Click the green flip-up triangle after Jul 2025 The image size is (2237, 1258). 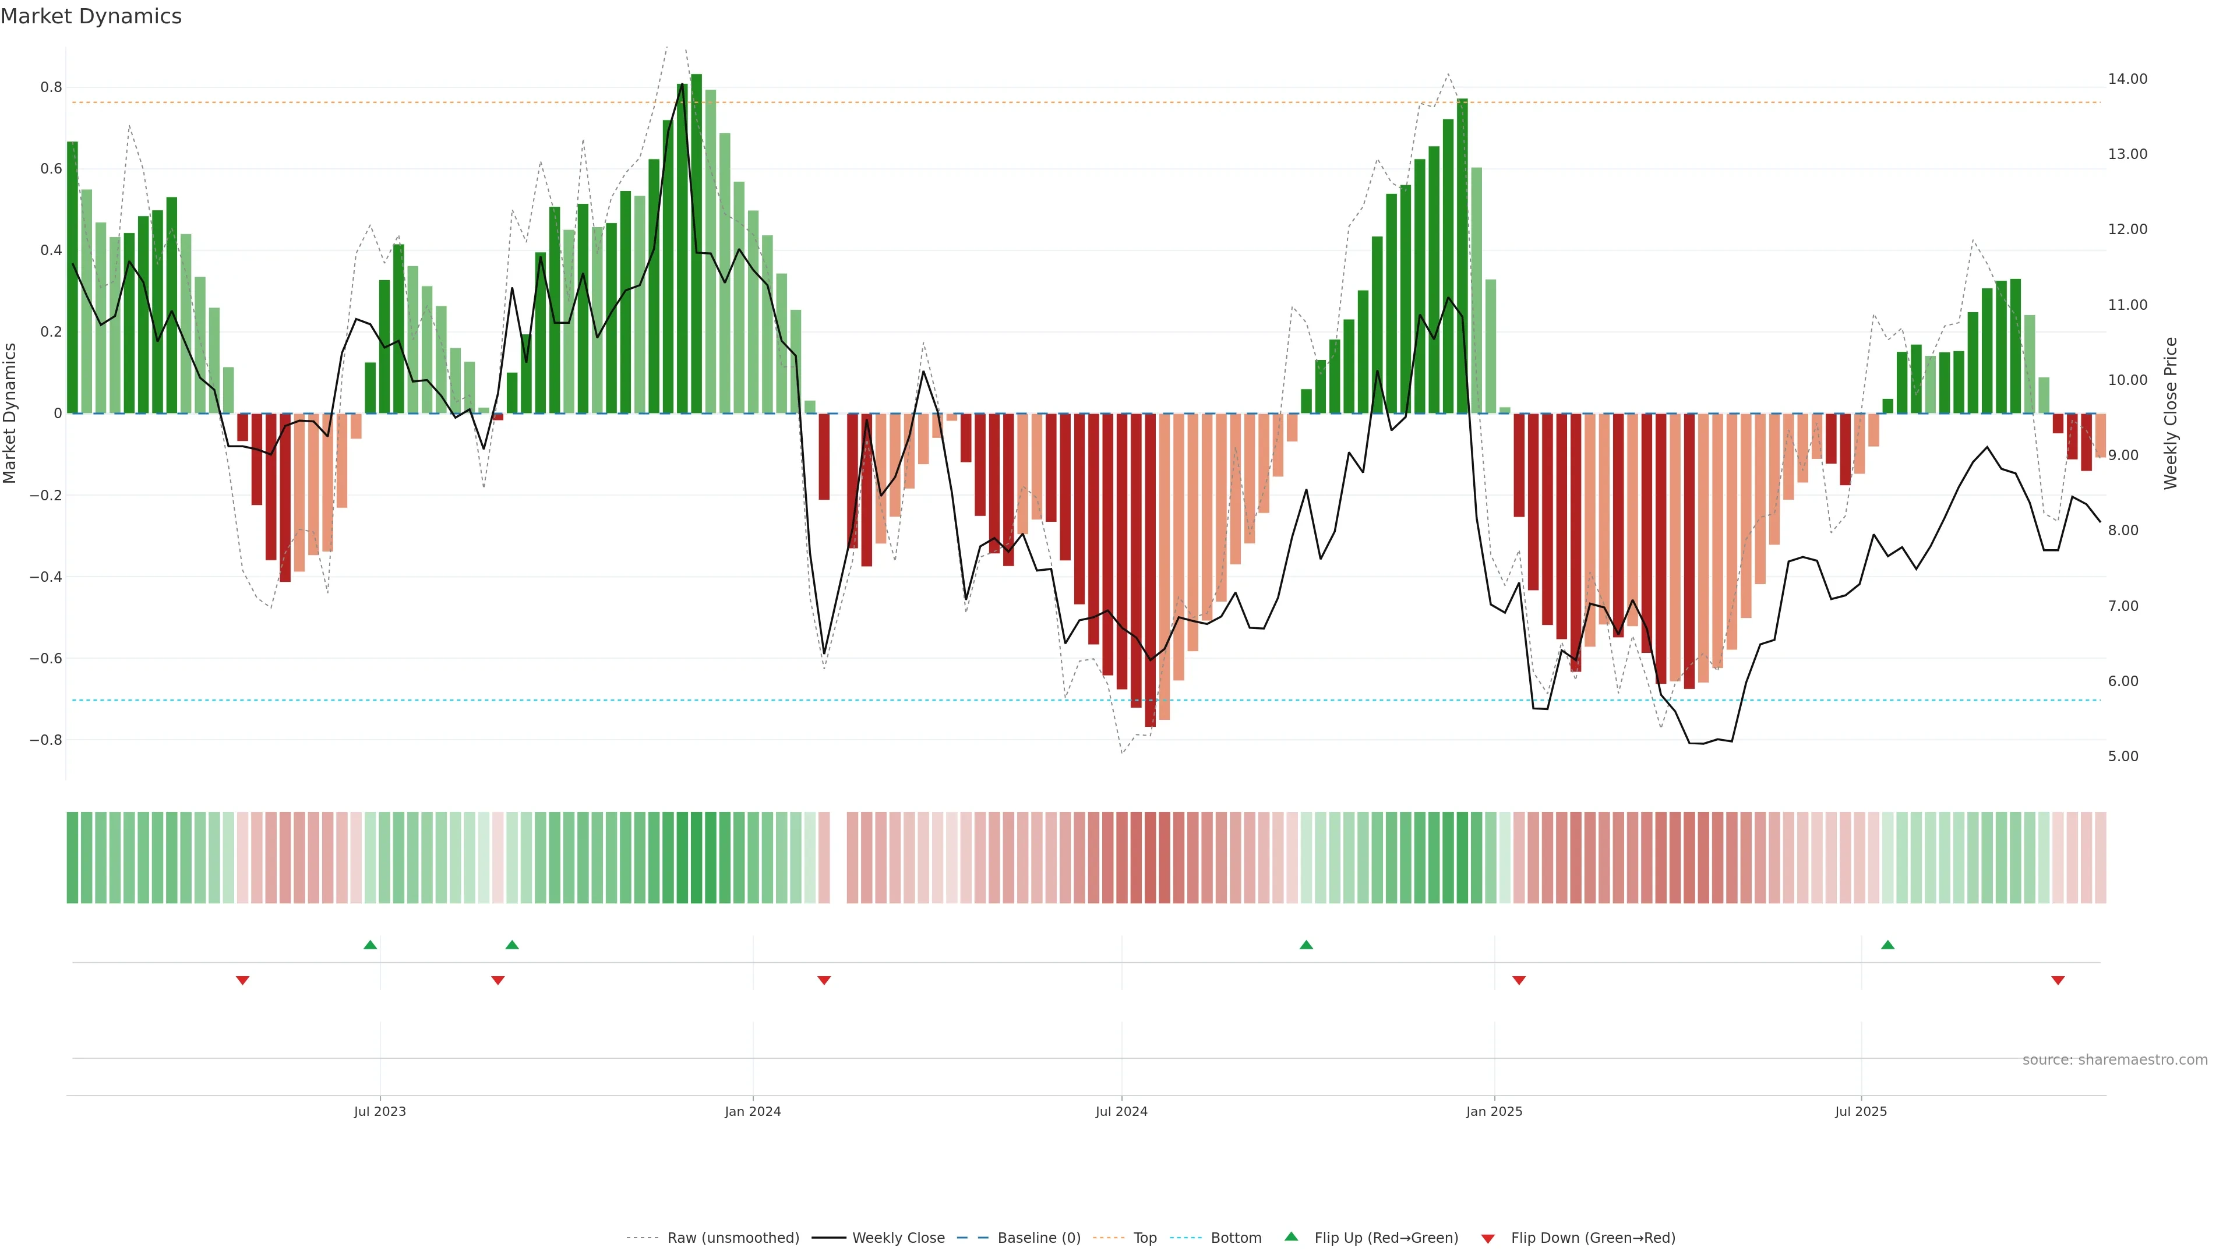(x=1887, y=945)
